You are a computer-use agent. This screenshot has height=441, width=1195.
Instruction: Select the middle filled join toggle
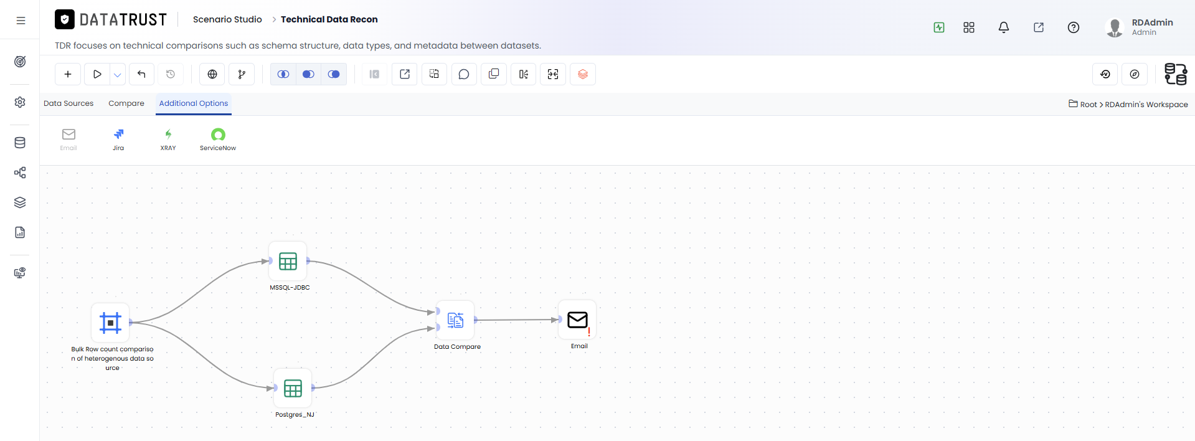(308, 74)
